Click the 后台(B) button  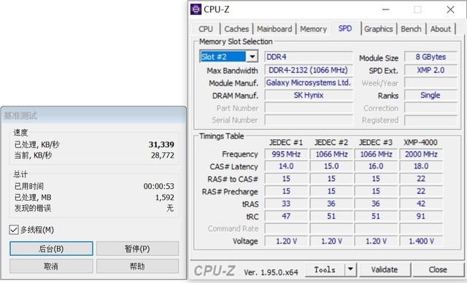[51, 249]
